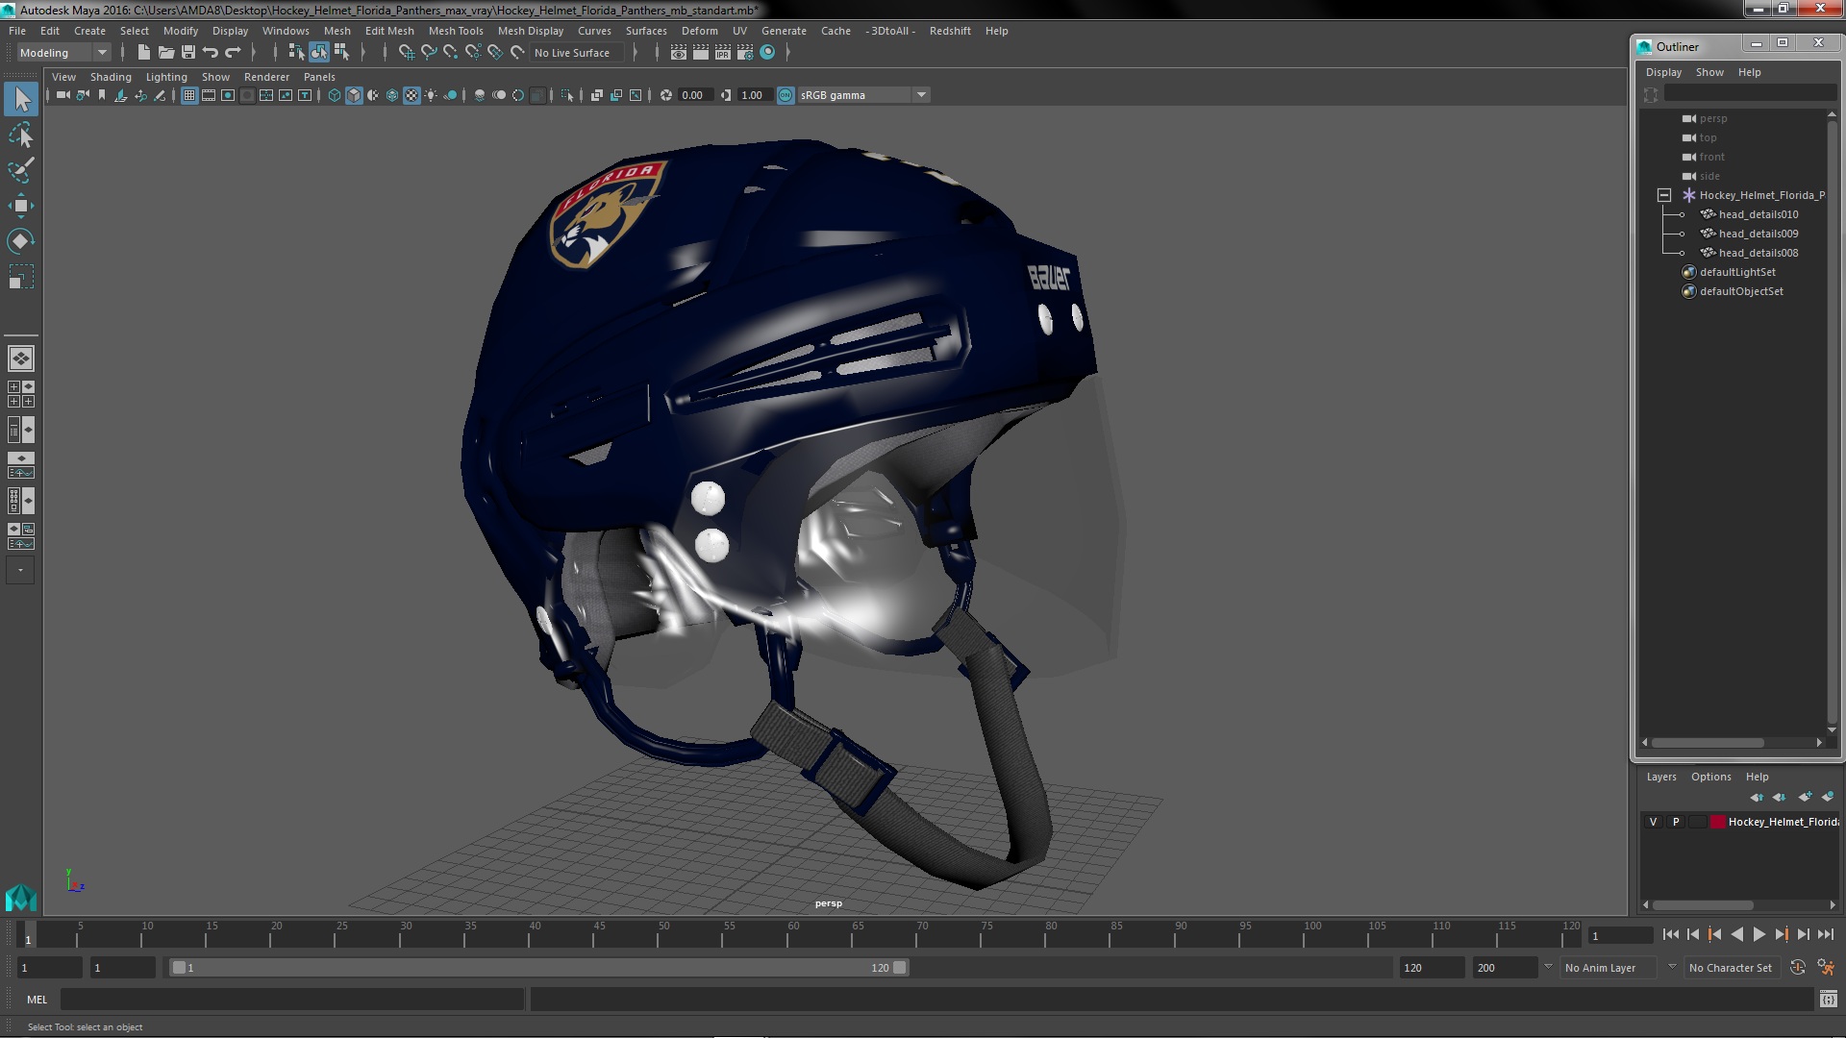Enable snap to grids
This screenshot has height=1038, width=1846.
[407, 53]
